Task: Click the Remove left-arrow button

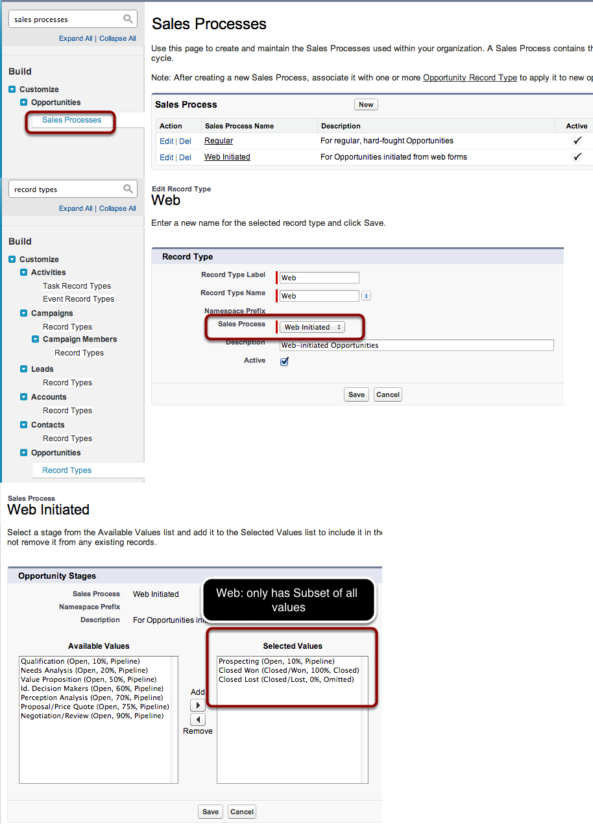Action: 197,720
